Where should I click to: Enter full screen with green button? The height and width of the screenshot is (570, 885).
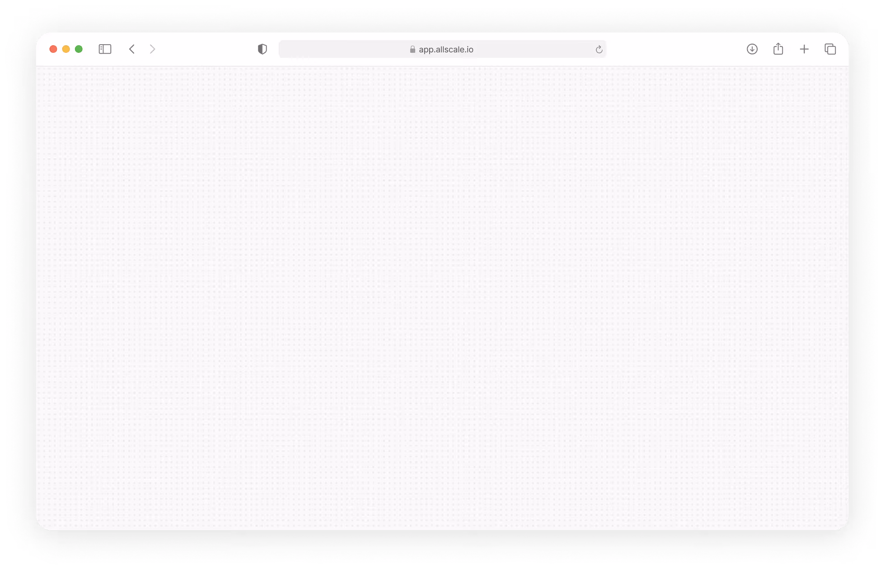pos(79,49)
